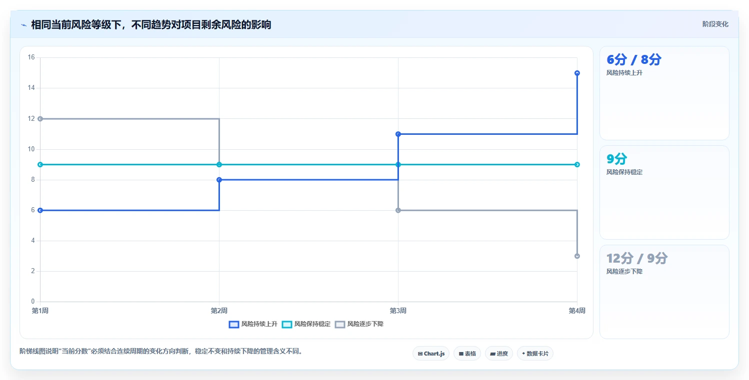Image resolution: width=749 pixels, height=380 pixels.
Task: Click the teal 风险保持稳定 legend color box
Action: pos(287,324)
